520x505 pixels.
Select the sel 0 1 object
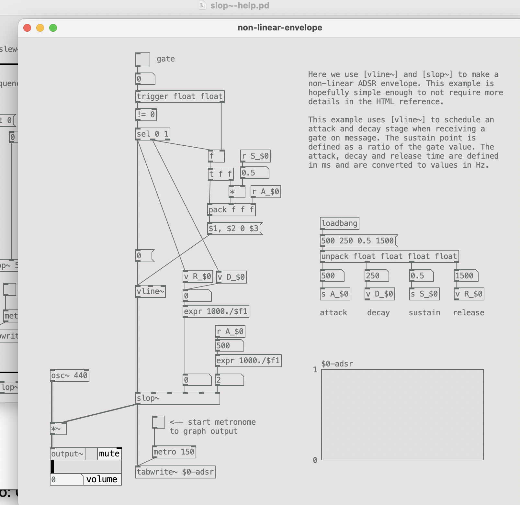coord(153,134)
